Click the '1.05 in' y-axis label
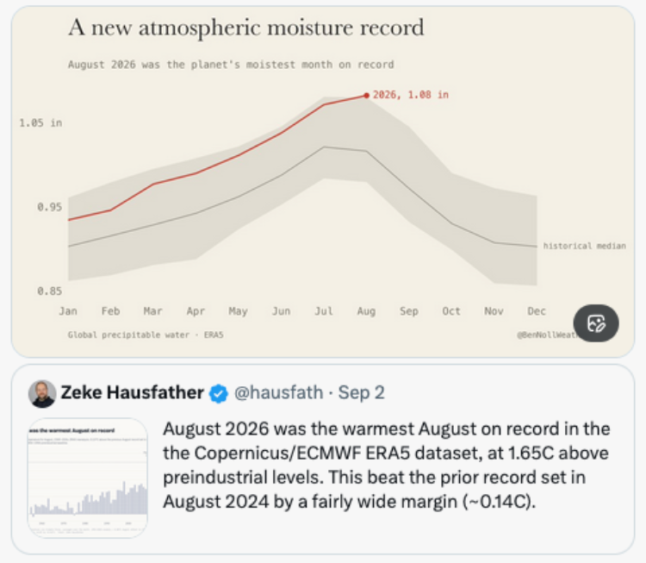The width and height of the screenshot is (646, 563). [x=40, y=123]
